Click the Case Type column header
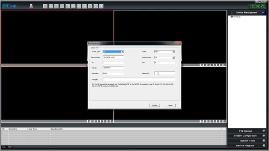Viewport: 269px width, 151px height. (39, 129)
